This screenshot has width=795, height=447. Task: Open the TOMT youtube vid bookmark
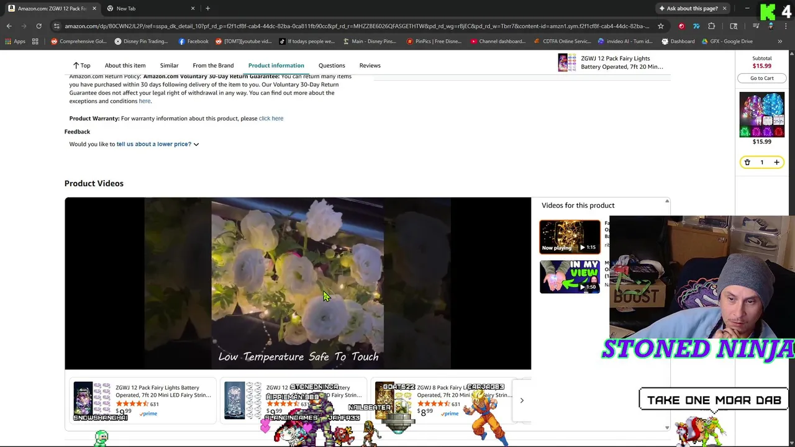point(243,42)
